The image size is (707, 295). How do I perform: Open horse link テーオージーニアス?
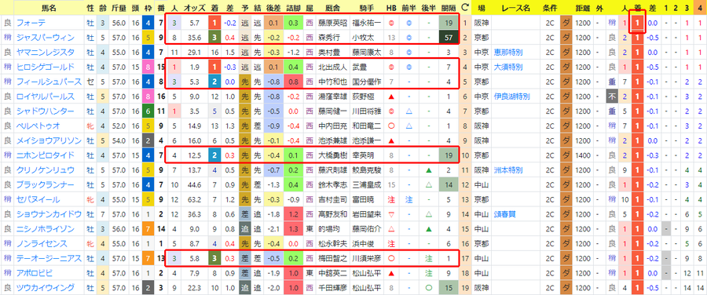[49, 258]
